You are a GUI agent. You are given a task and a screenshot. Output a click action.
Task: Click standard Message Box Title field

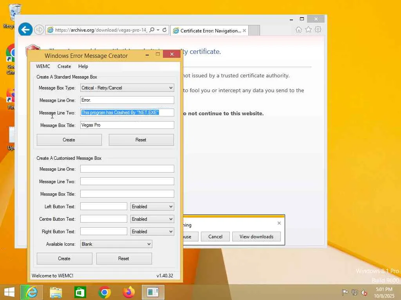[127, 125]
